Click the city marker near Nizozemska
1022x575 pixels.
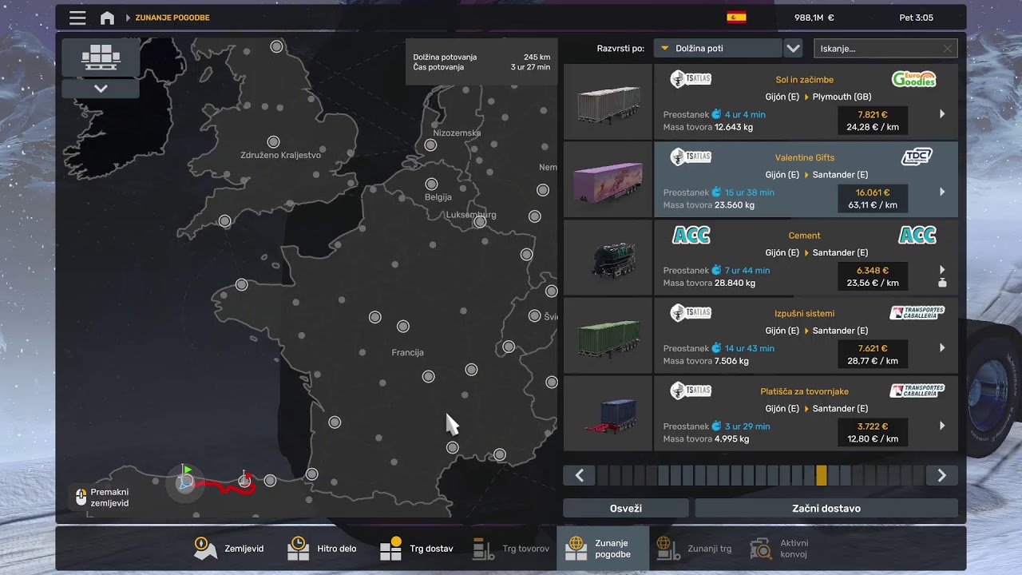click(430, 145)
